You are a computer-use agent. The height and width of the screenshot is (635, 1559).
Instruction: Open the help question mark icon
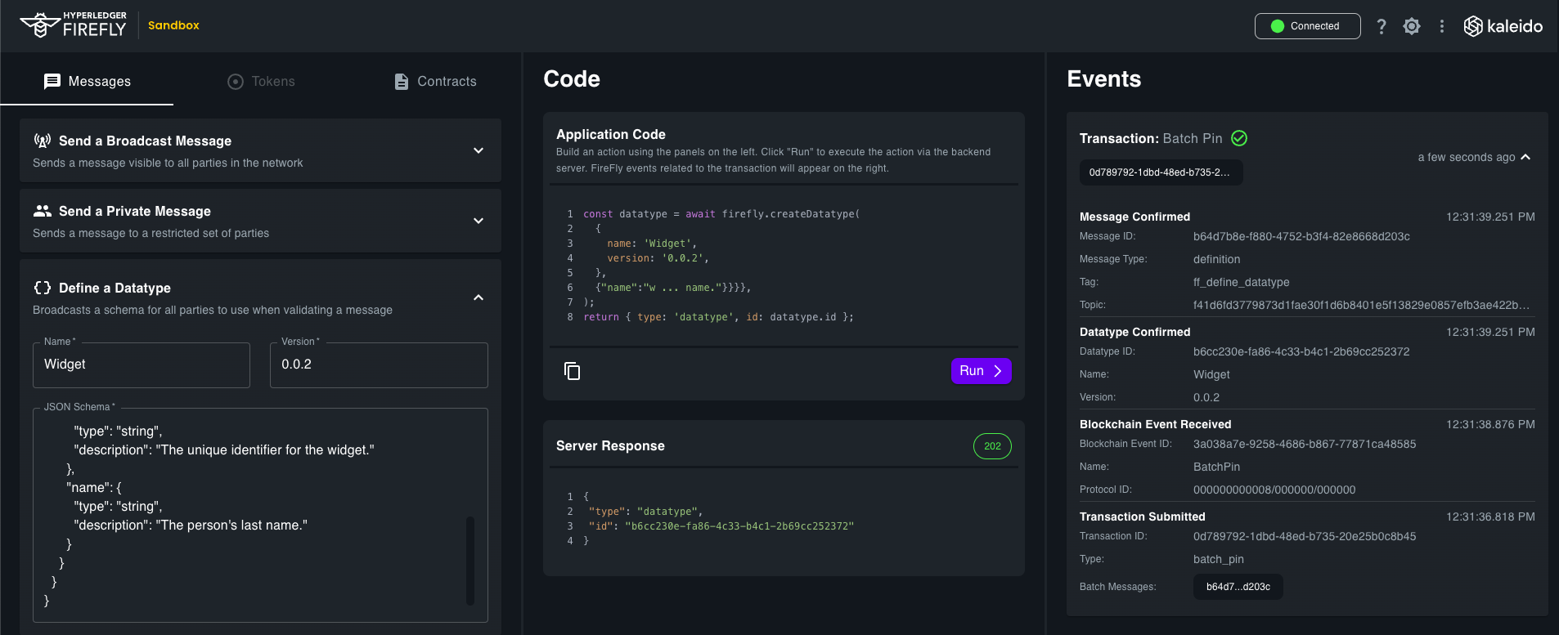coord(1382,26)
